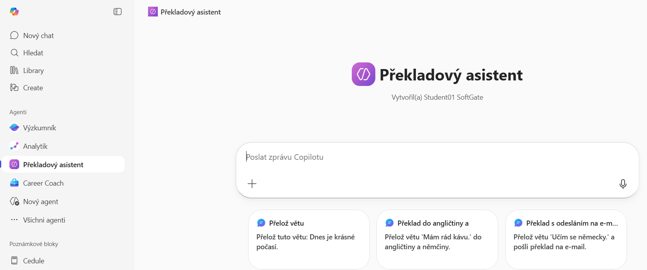This screenshot has width=647, height=270.
Task: Open the Career Coach agent
Action: (x=43, y=183)
